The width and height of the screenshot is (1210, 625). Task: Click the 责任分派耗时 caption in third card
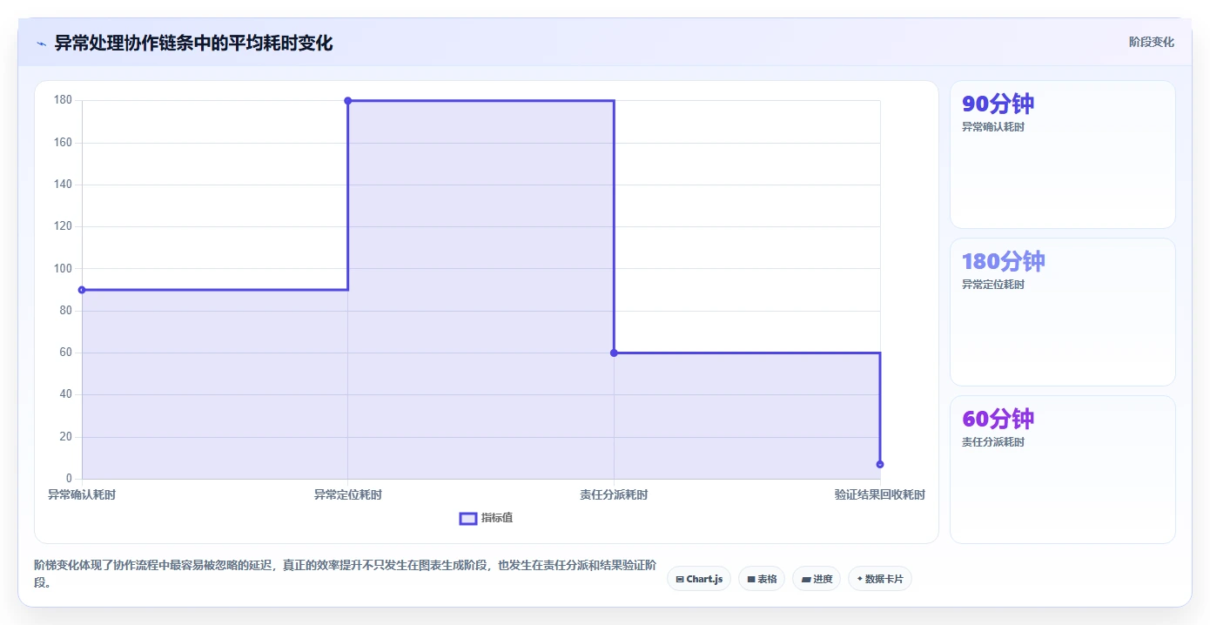(x=993, y=442)
